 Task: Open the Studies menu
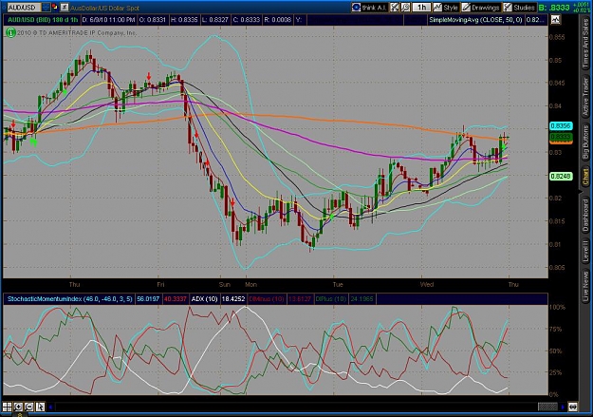(x=519, y=8)
